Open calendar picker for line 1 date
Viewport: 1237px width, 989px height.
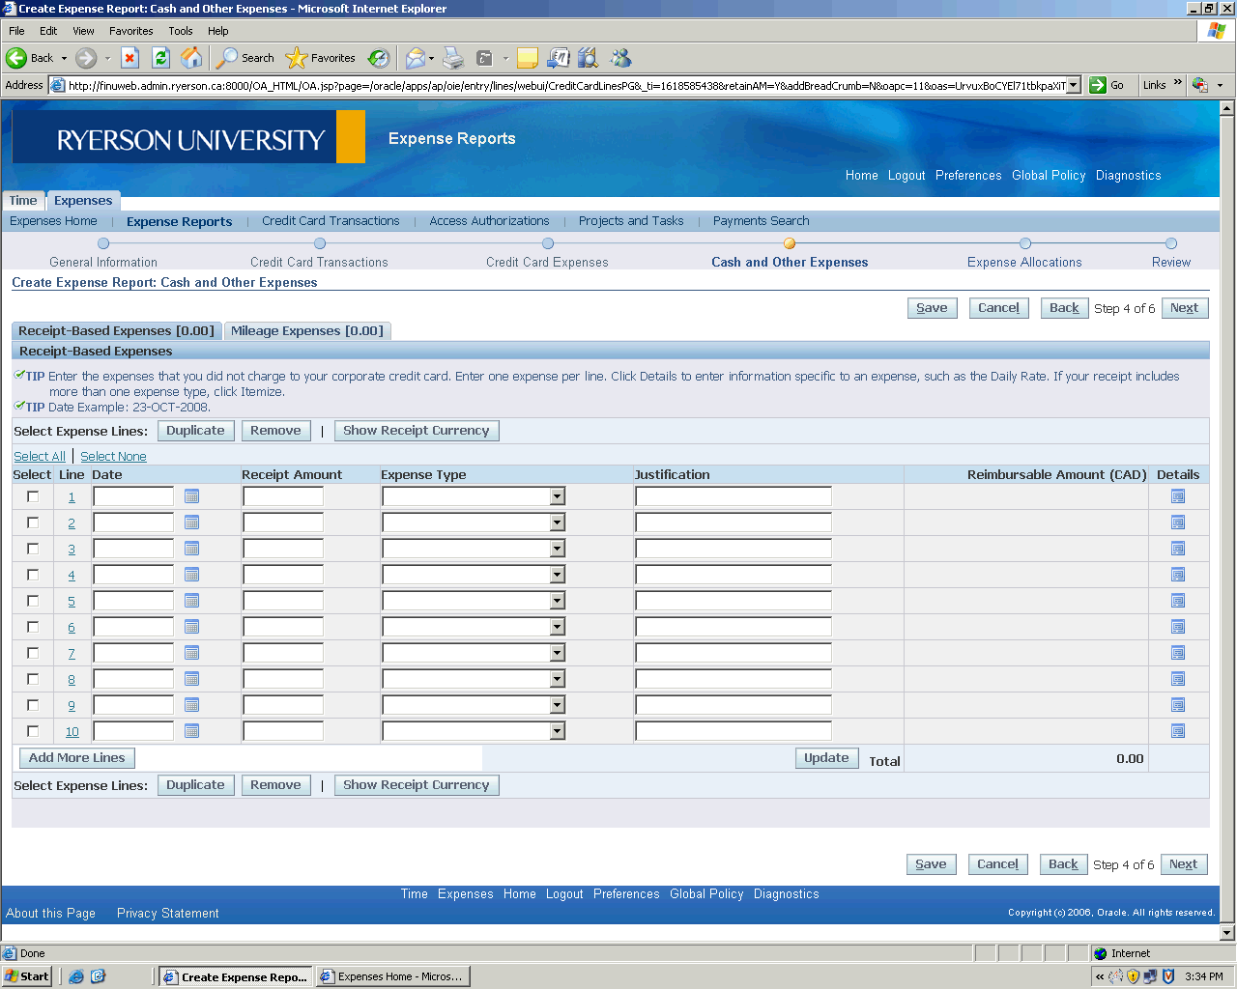click(191, 496)
